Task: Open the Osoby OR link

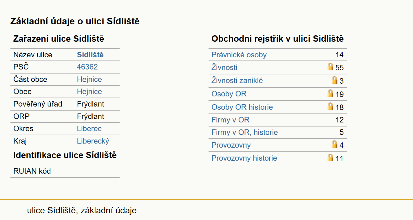Action: [x=229, y=94]
